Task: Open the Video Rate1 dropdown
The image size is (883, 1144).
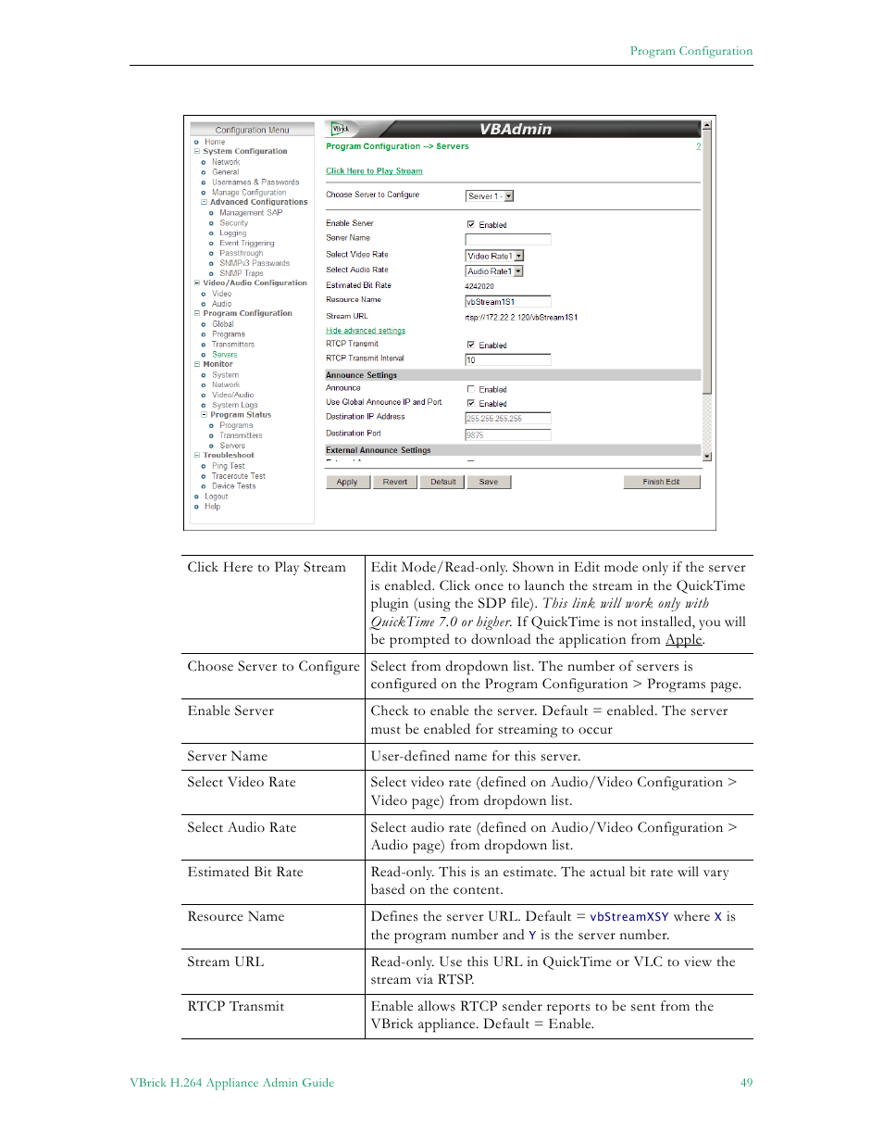Action: click(x=494, y=256)
